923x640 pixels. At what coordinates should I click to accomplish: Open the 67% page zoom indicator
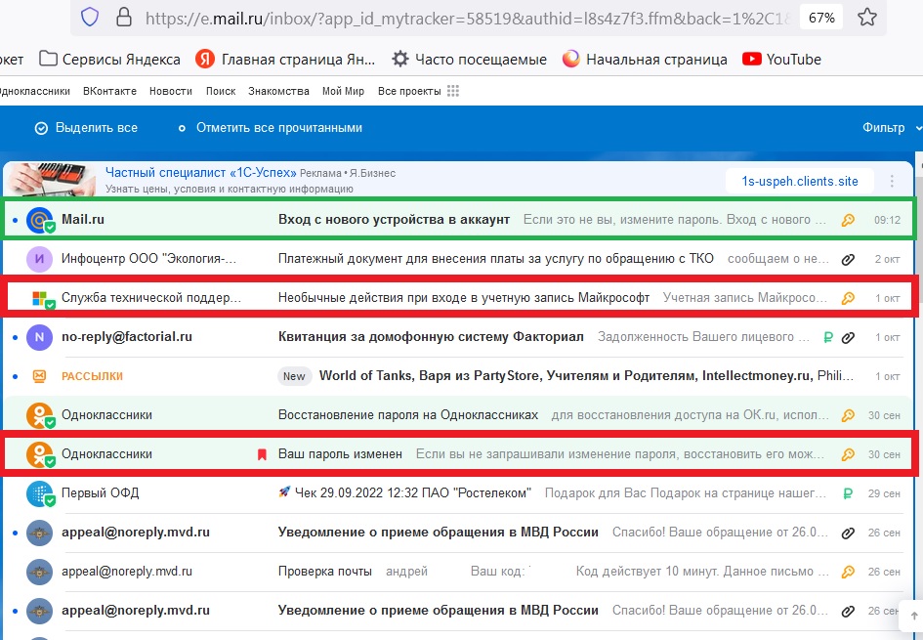tap(821, 18)
